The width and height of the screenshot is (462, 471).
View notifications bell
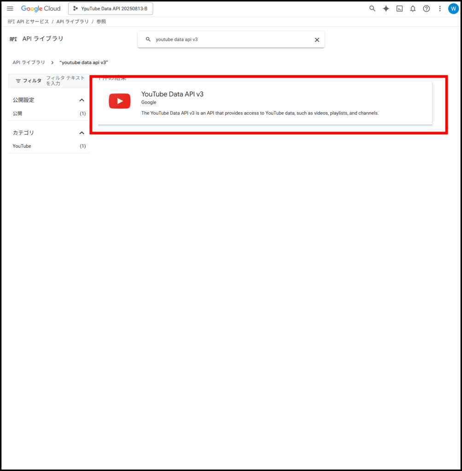[x=413, y=9]
